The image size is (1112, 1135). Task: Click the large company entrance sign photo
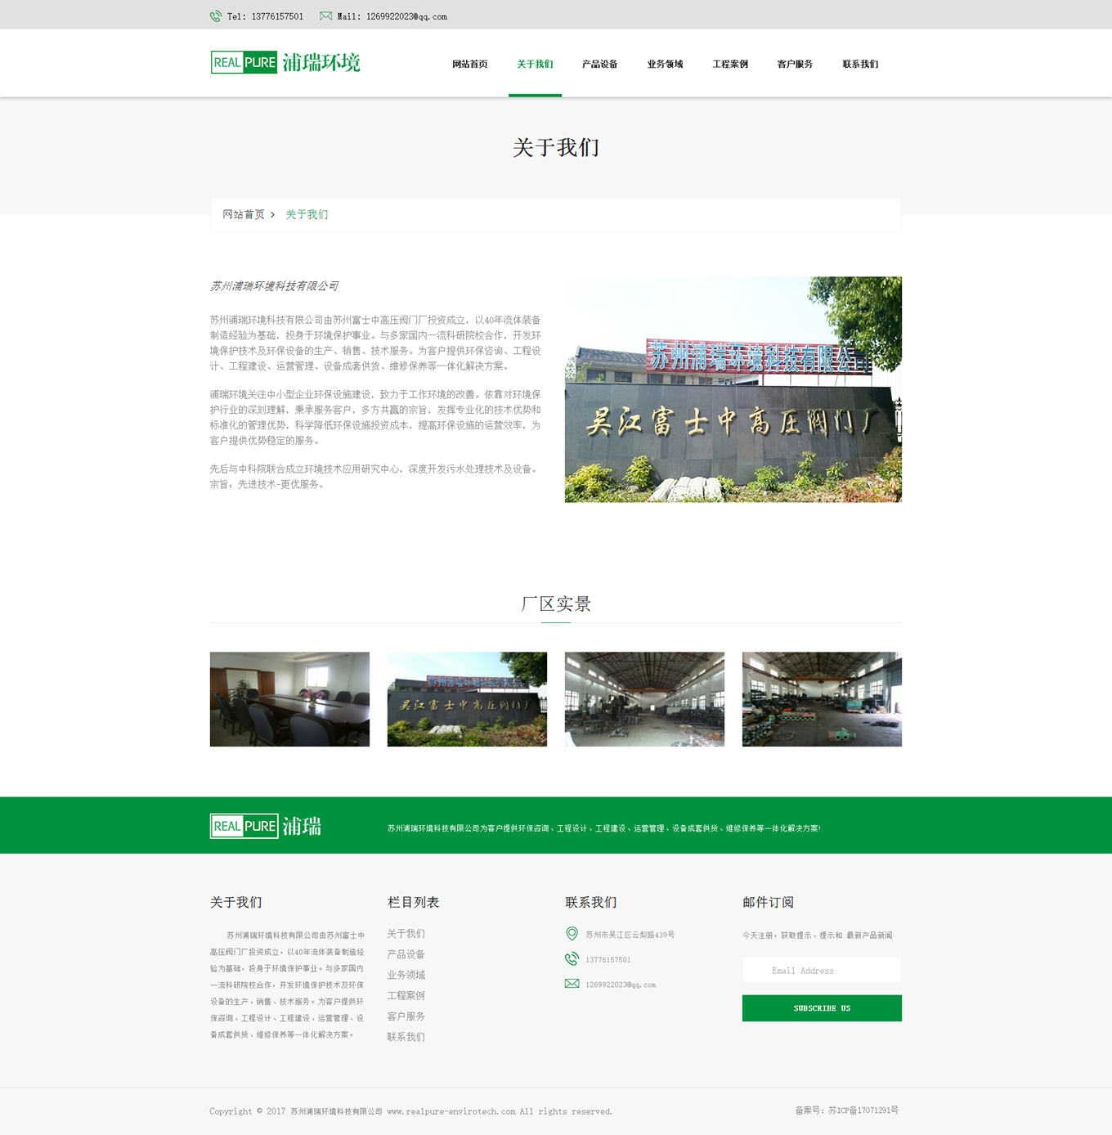[x=733, y=389]
